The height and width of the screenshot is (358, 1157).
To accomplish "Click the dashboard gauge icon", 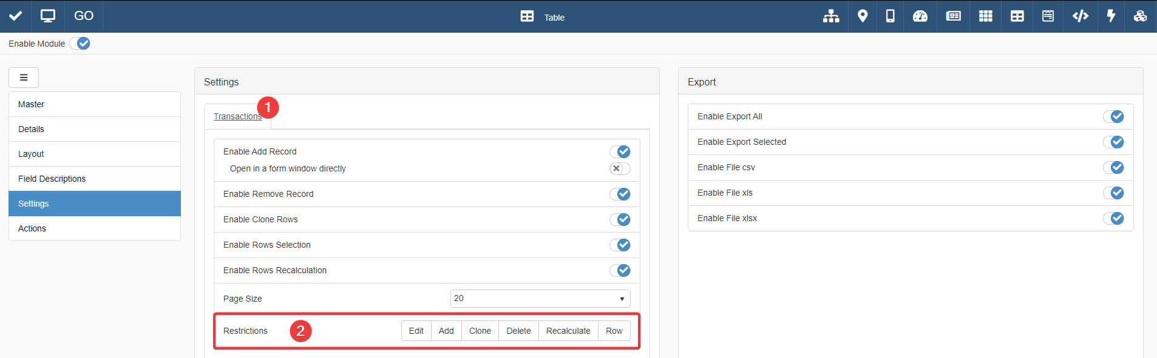I will [x=920, y=16].
